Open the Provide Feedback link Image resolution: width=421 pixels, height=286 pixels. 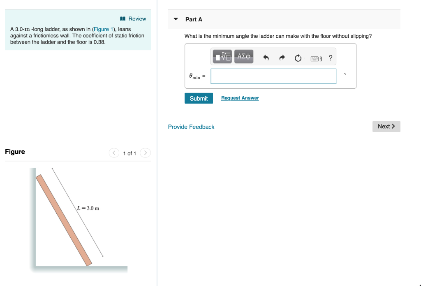[x=191, y=127]
